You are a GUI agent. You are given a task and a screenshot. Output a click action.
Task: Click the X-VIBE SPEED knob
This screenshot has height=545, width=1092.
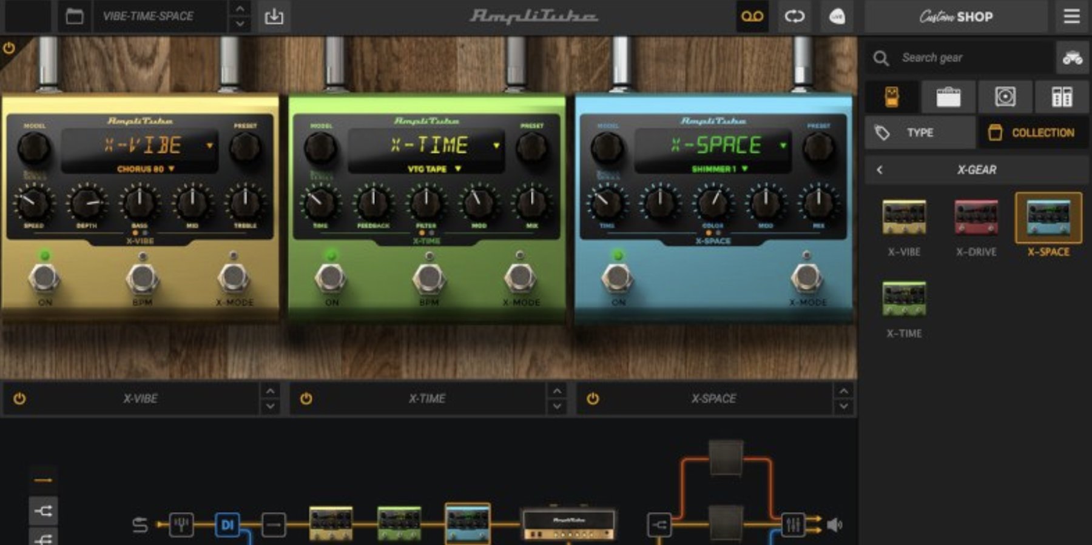(33, 203)
